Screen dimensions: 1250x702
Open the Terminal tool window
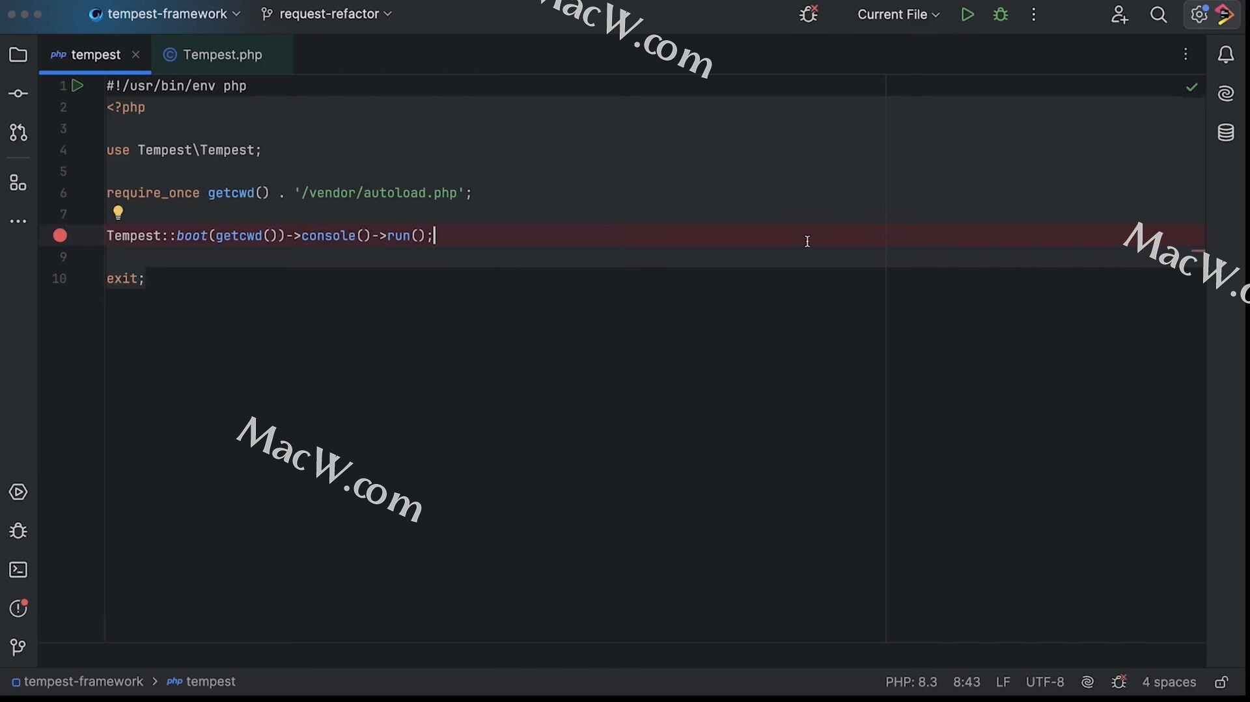point(18,570)
